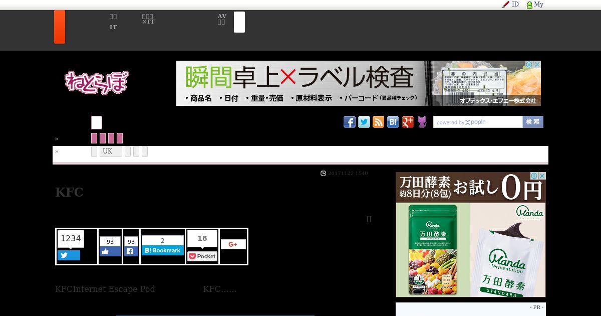Open the 瞬間卓上×ラベル検査 banner ad

359,83
